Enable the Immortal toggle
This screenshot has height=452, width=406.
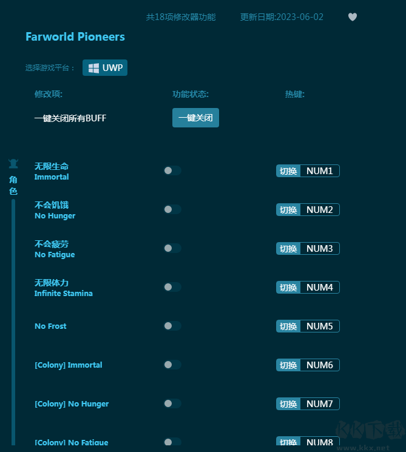coord(172,170)
